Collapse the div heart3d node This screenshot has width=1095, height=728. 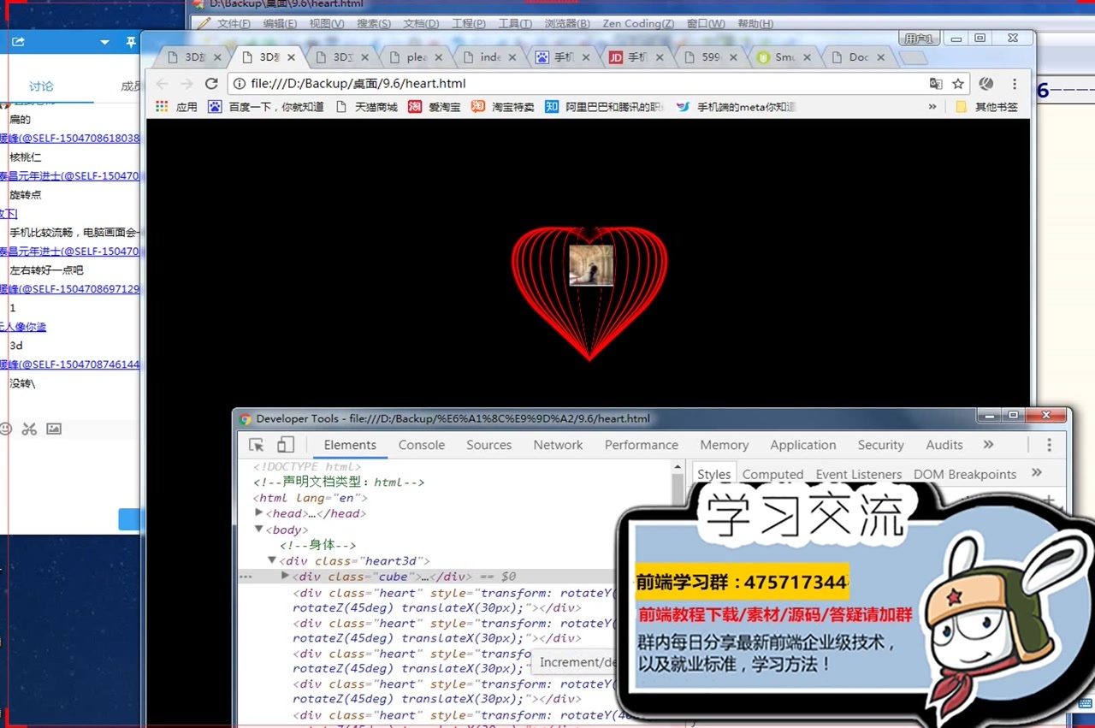(273, 560)
